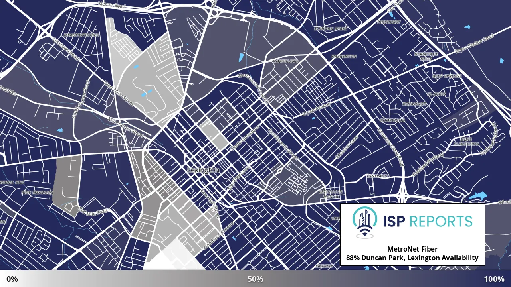Click the Meadow Lane label

pyautogui.click(x=347, y=147)
